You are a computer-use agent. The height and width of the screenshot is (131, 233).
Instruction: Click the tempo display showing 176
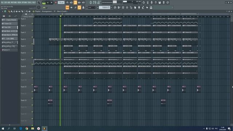[61, 3]
